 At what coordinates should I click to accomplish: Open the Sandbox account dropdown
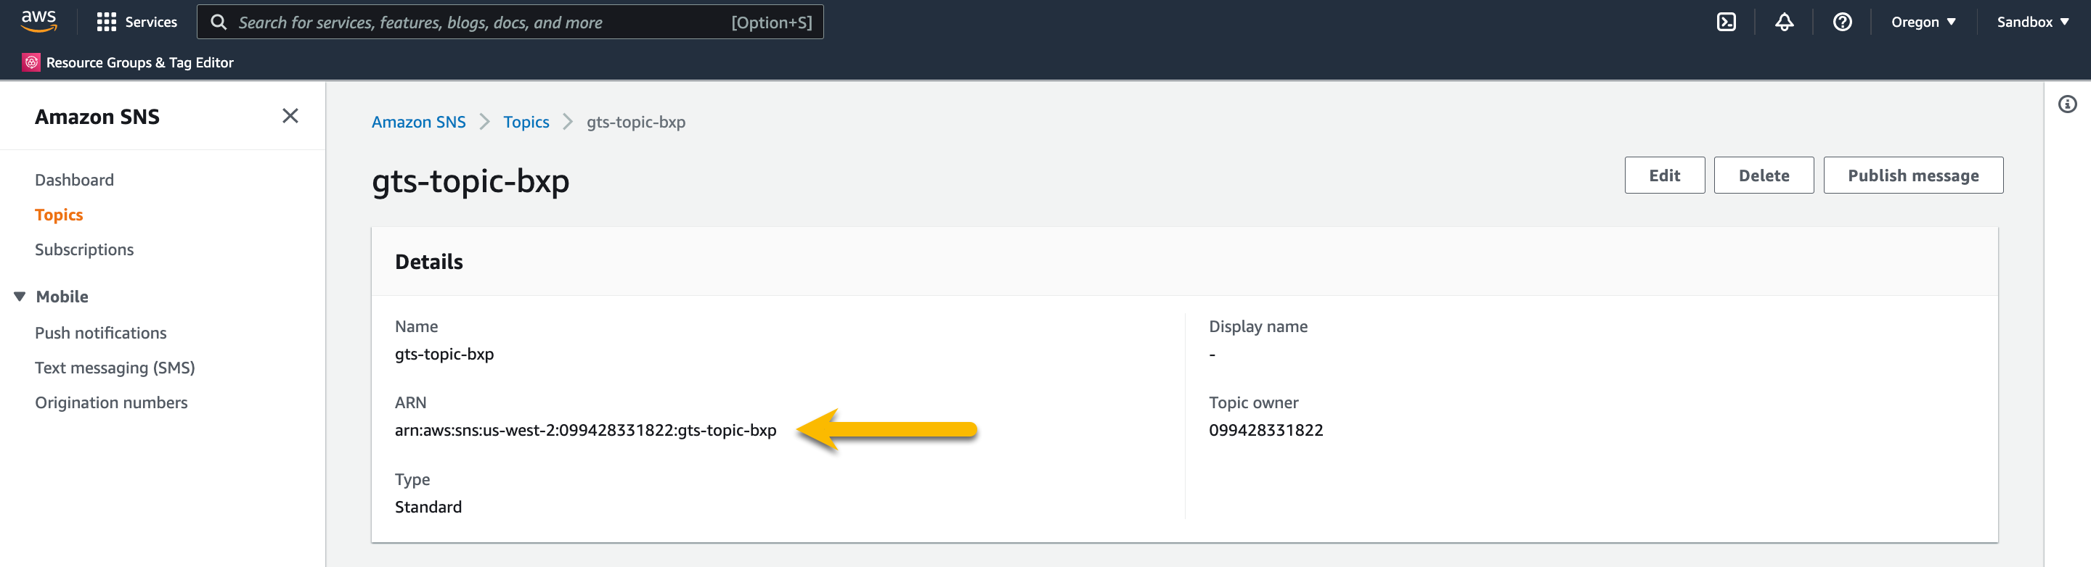[x=2031, y=22]
